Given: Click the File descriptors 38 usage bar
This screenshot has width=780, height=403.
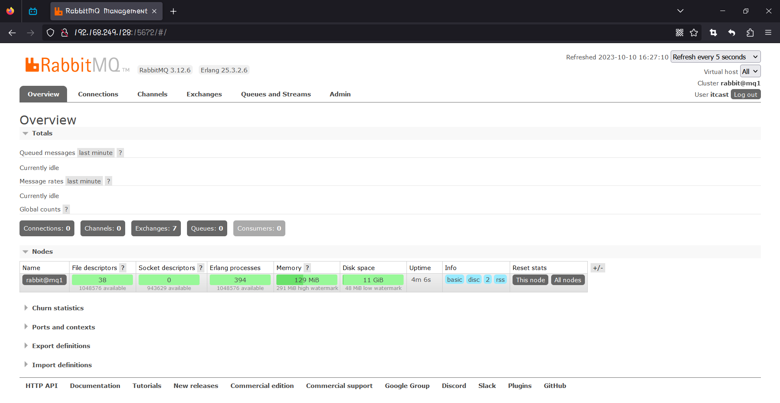Looking at the screenshot, I should click(102, 280).
